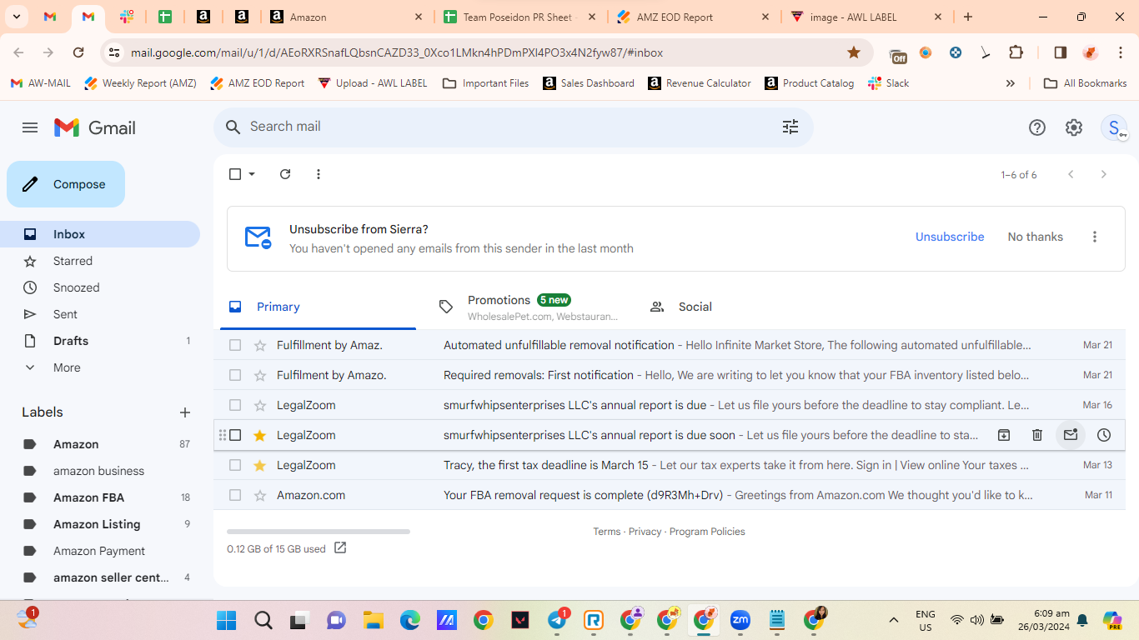The width and height of the screenshot is (1139, 640).
Task: Create a new label with plus icon
Action: [x=185, y=412]
